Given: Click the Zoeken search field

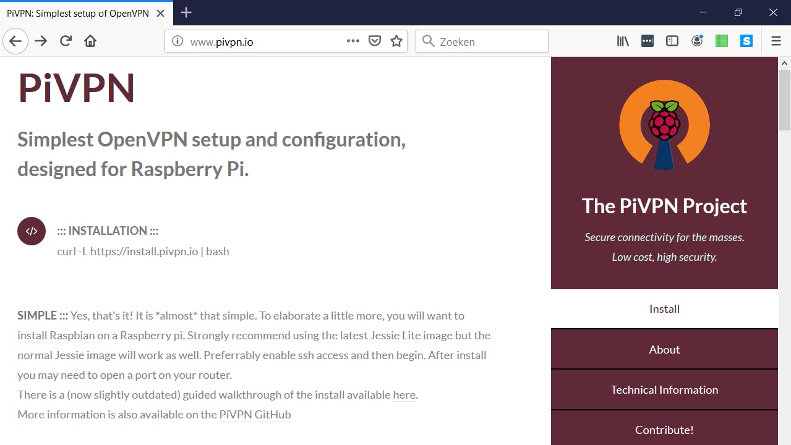Looking at the screenshot, I should tap(482, 41).
